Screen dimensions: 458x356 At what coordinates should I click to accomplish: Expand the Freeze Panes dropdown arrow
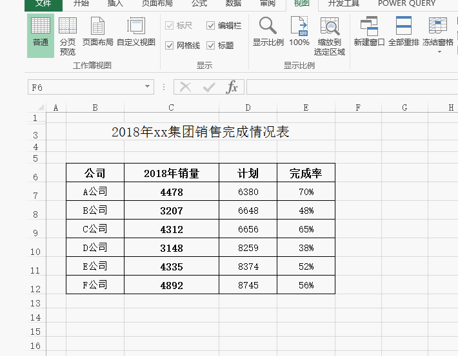pyautogui.click(x=439, y=52)
